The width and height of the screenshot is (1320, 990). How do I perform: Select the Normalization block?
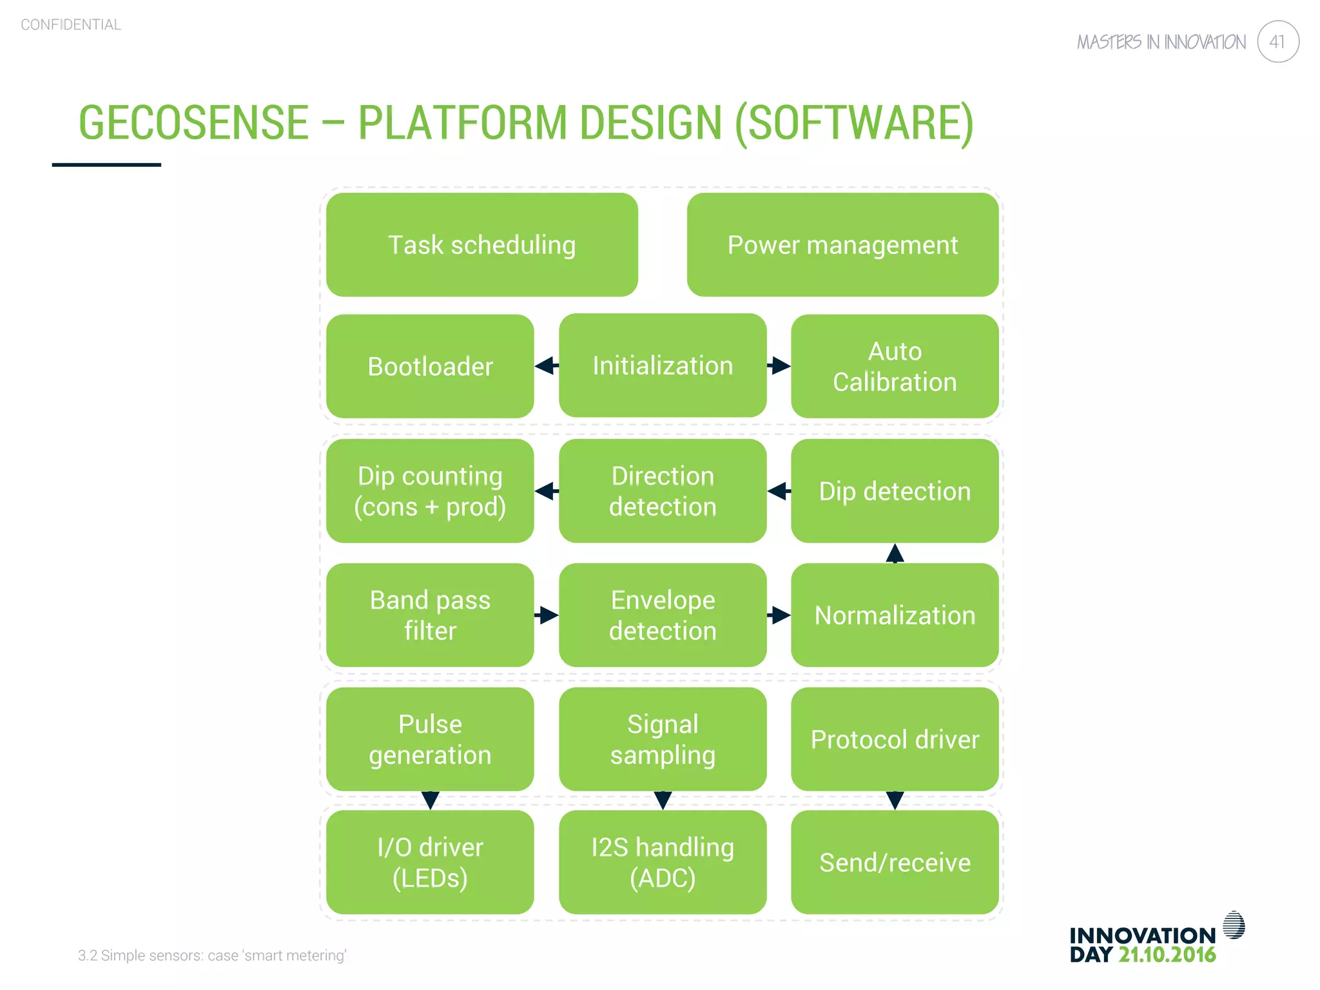(x=895, y=615)
